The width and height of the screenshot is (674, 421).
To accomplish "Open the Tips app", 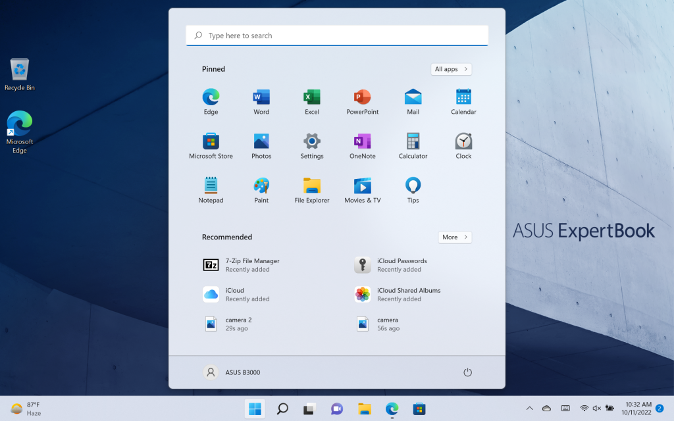I will point(413,190).
